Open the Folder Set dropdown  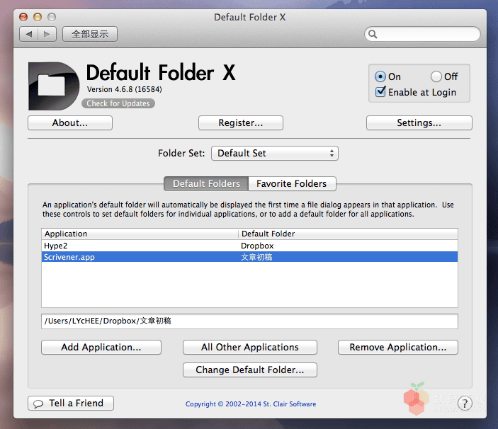click(275, 153)
